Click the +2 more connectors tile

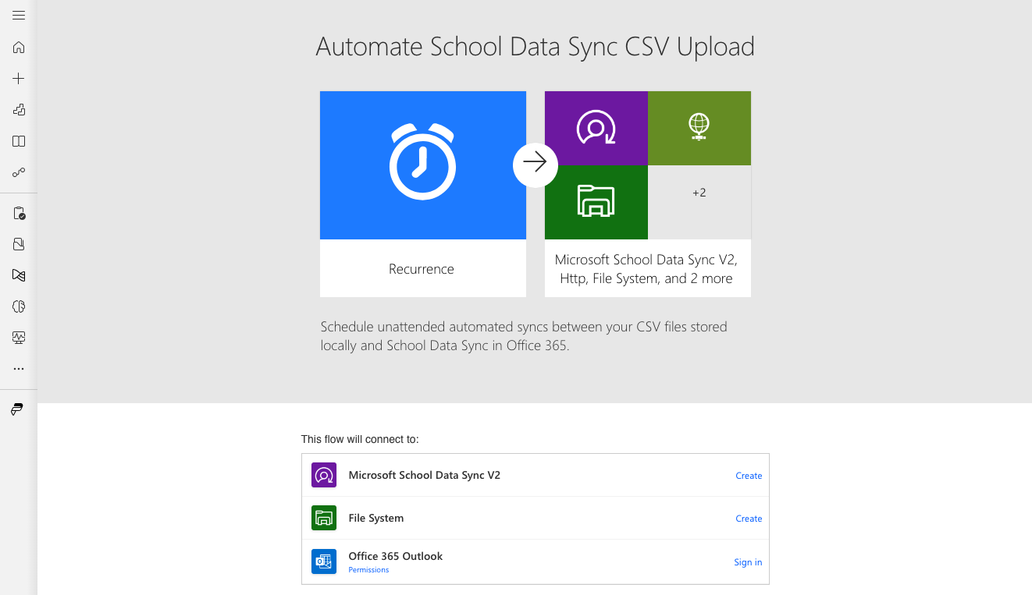click(699, 202)
